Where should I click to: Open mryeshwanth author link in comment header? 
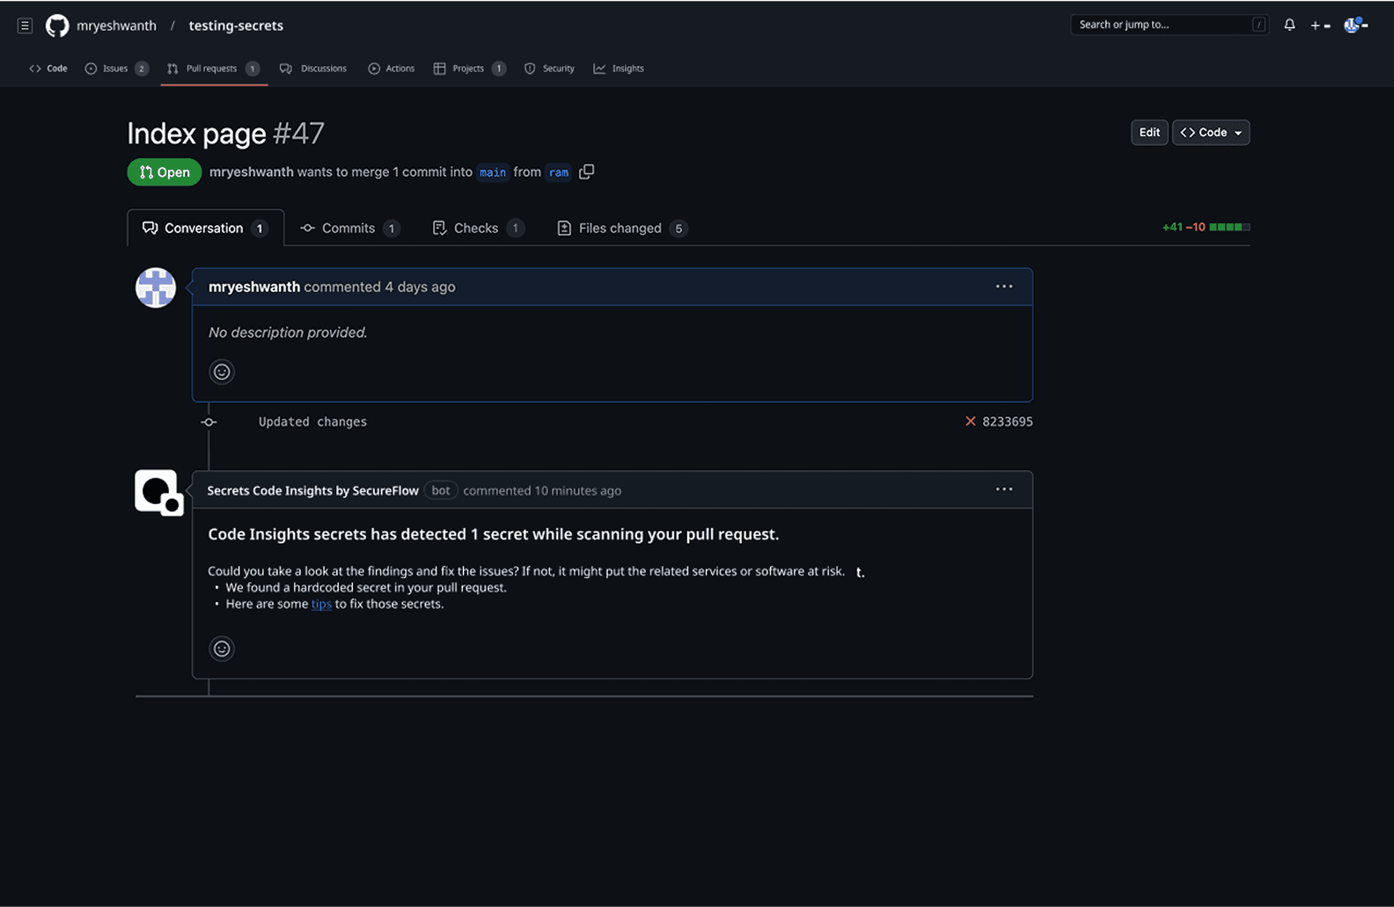tap(254, 287)
